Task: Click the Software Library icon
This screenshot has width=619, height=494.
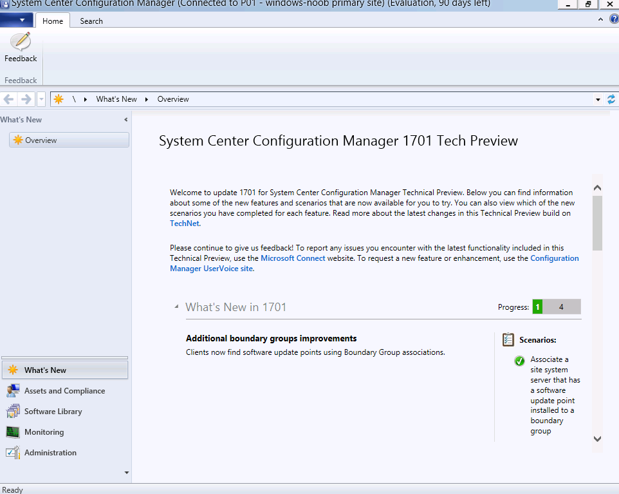Action: tap(13, 411)
